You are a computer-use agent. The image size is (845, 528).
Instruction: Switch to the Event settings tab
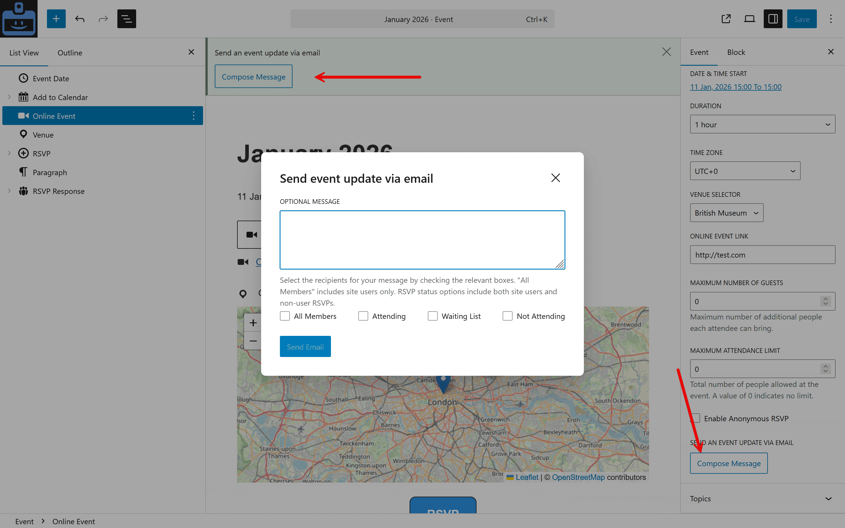click(699, 52)
